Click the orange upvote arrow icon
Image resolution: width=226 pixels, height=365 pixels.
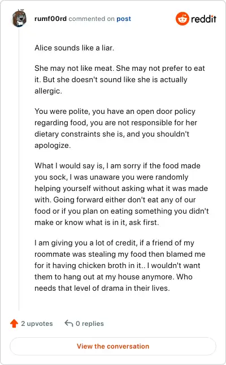coord(14,323)
